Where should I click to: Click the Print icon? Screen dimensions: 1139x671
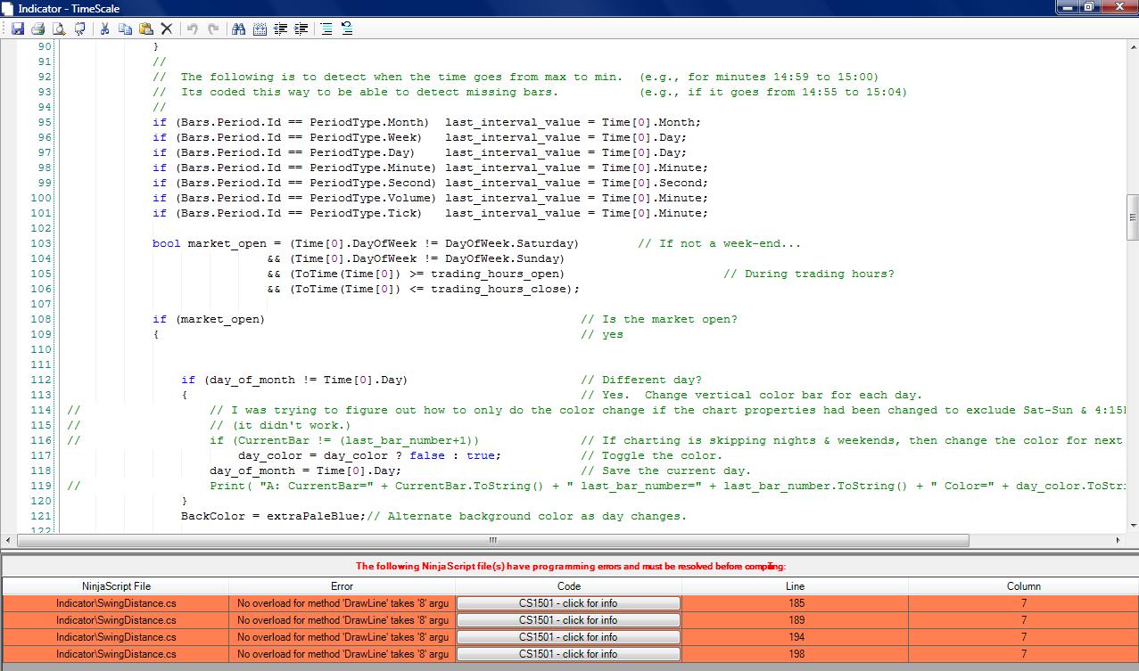[37, 29]
